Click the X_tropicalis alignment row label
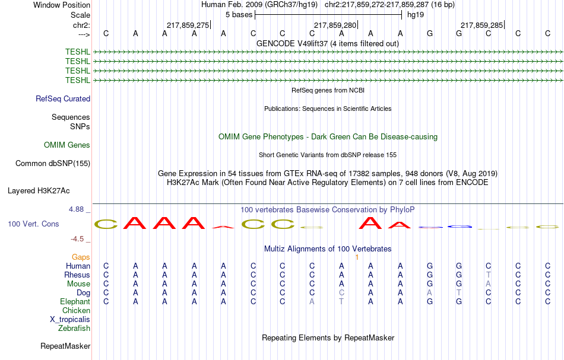This screenshot has width=564, height=360. (70, 320)
